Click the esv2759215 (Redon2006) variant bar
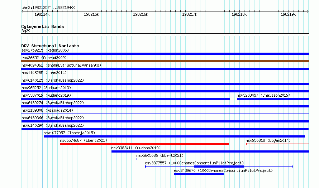Image resolution: width=319 pixels, height=188 pixels. 165,54
